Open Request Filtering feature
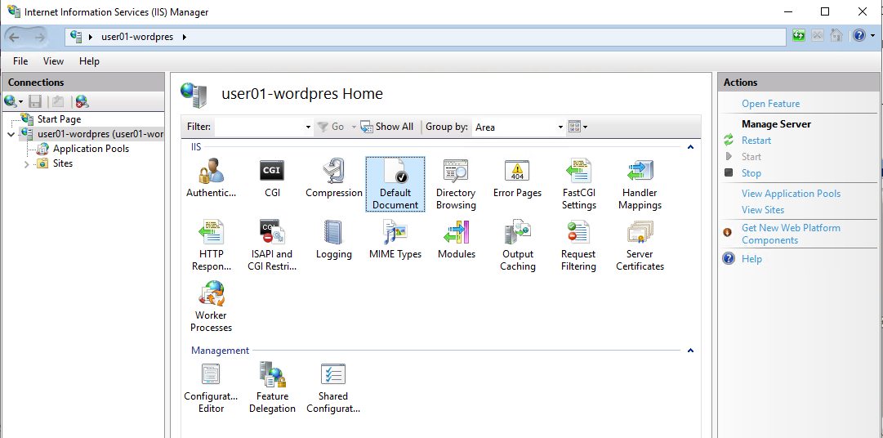883x438 pixels. click(x=579, y=246)
